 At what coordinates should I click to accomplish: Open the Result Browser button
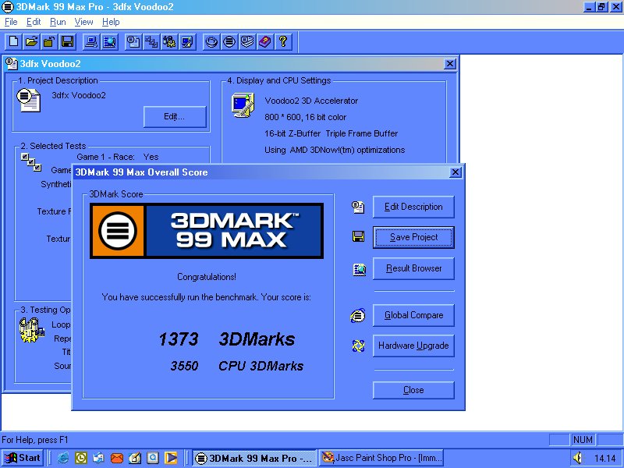(x=413, y=268)
